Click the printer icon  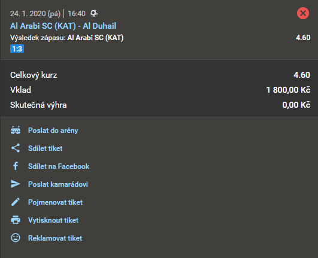tap(16, 220)
